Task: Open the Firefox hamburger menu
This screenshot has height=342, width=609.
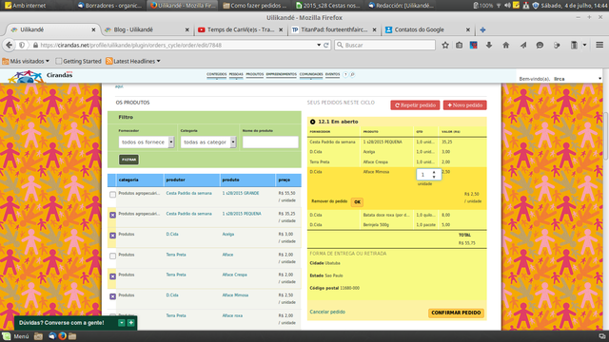Action: pyautogui.click(x=599, y=45)
